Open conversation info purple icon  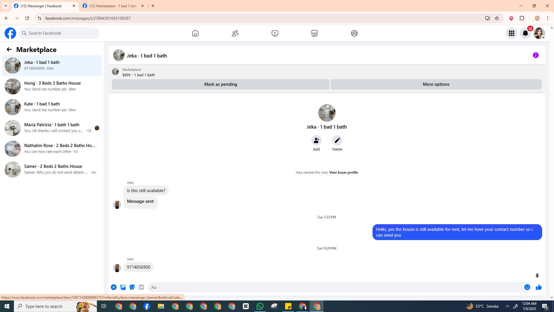536,55
